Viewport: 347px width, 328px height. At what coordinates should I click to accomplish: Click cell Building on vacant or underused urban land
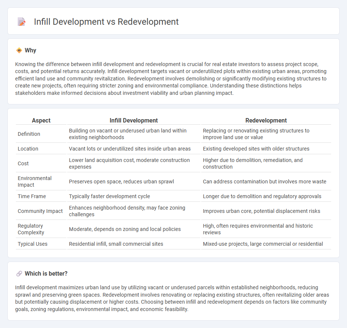(x=134, y=134)
